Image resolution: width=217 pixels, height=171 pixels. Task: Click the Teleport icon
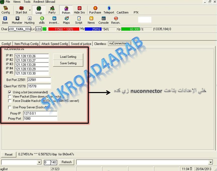click(x=109, y=10)
